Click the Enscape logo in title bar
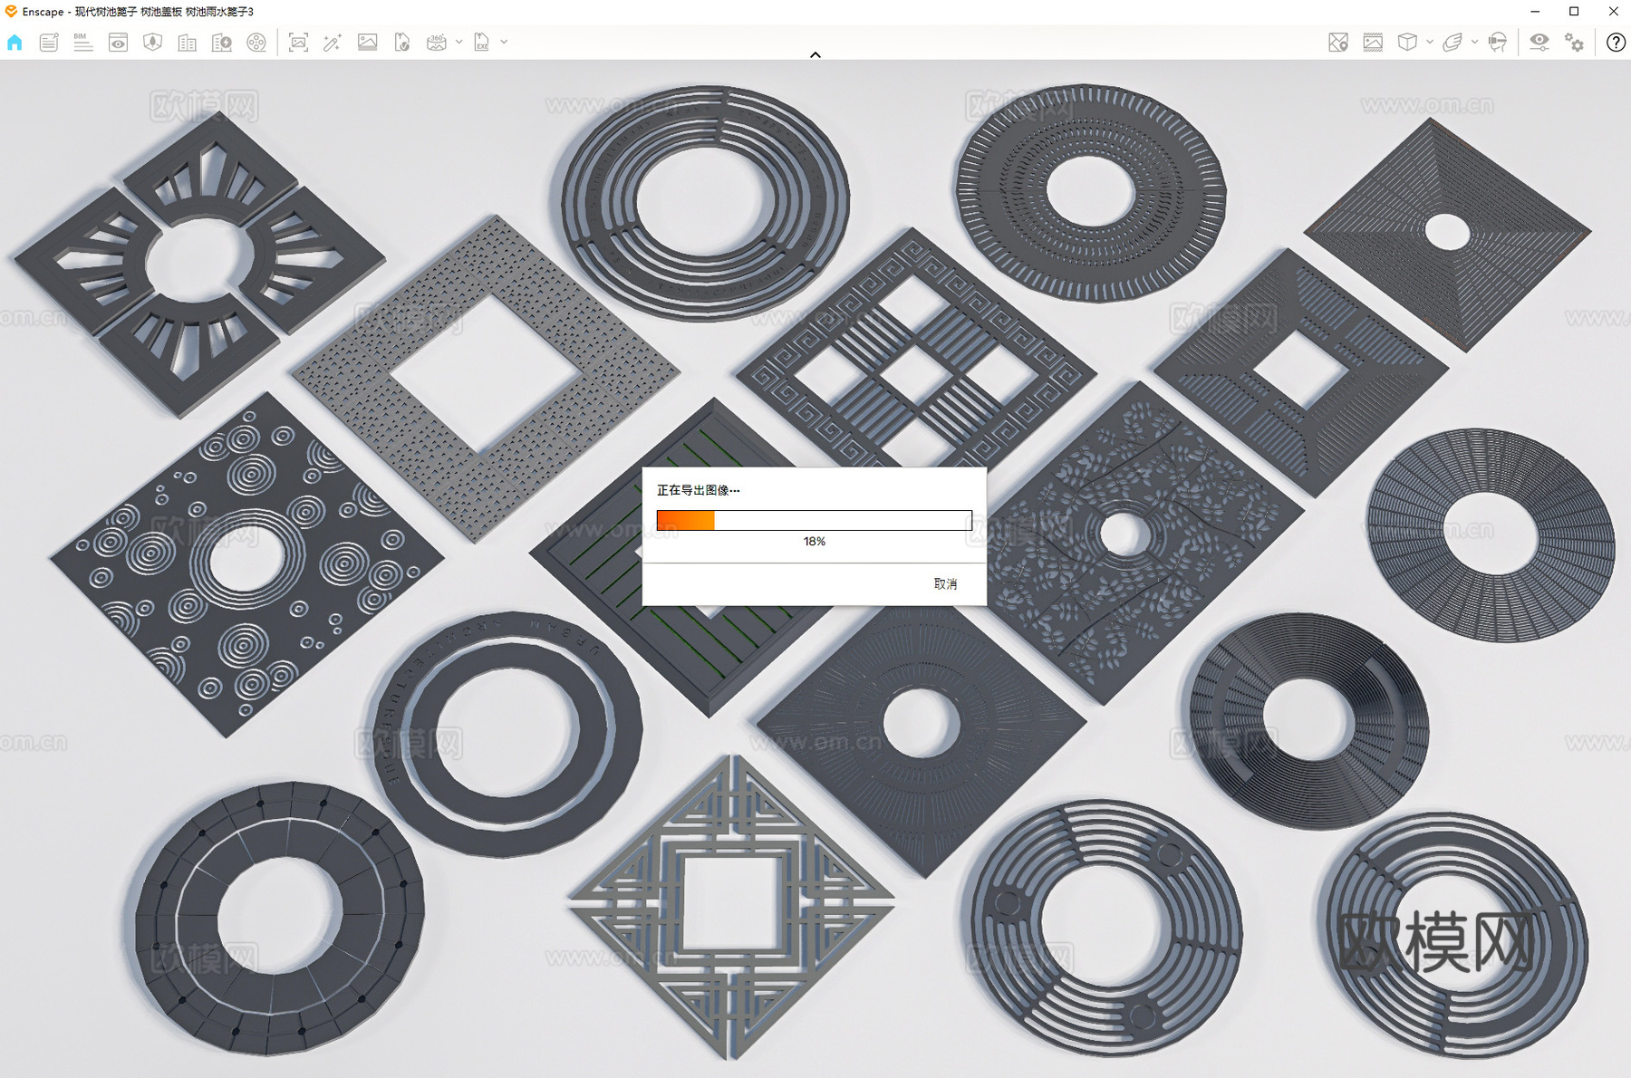This screenshot has width=1631, height=1078. click(x=11, y=12)
